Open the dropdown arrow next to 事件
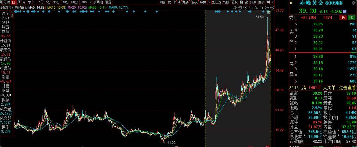Image resolution: width=357 pixels, height=147 pixels. coord(209,2)
